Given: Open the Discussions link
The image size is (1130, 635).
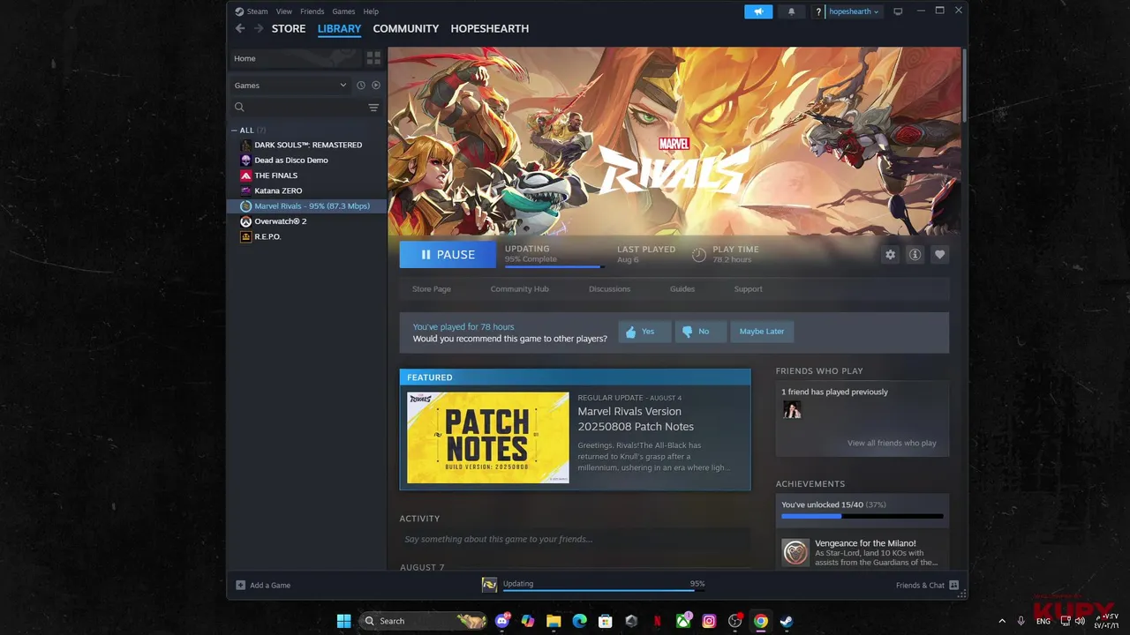Looking at the screenshot, I should click(609, 289).
